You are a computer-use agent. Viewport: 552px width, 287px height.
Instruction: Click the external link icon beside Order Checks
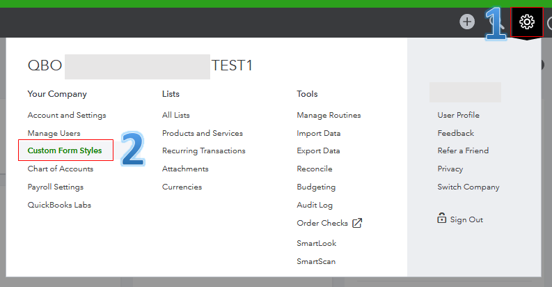(357, 223)
